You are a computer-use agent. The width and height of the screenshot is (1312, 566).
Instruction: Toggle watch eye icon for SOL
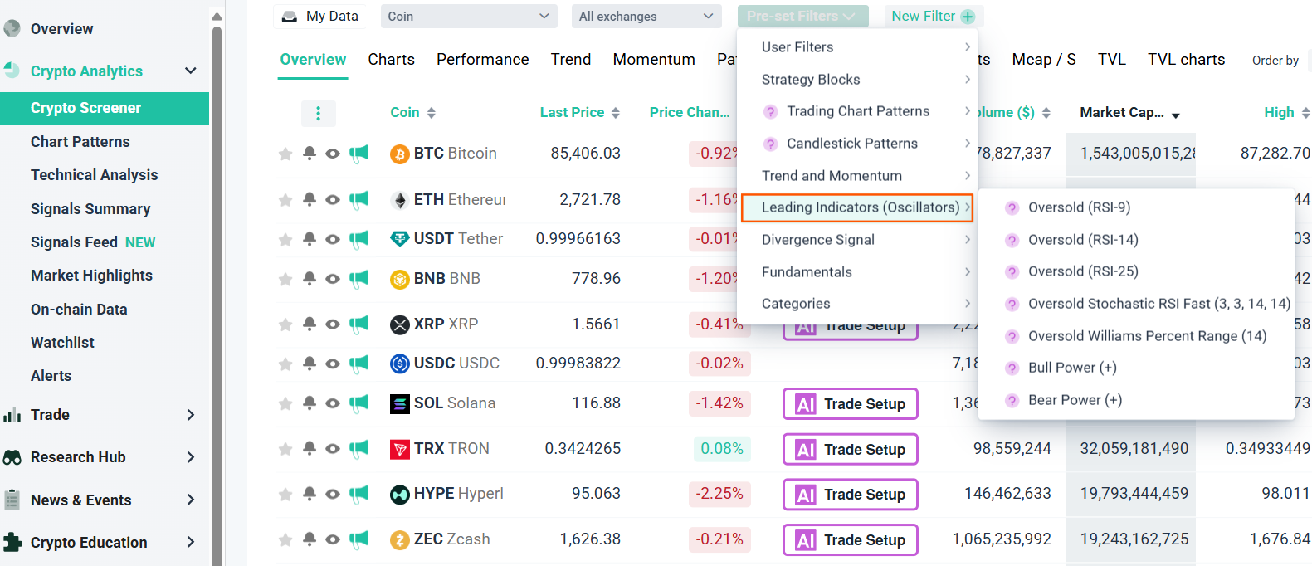click(333, 403)
